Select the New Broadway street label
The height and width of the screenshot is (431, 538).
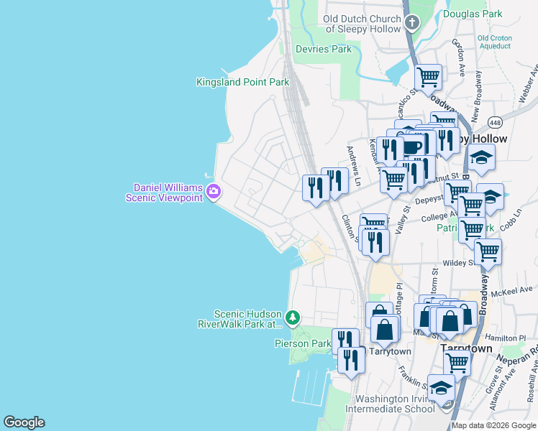[477, 96]
